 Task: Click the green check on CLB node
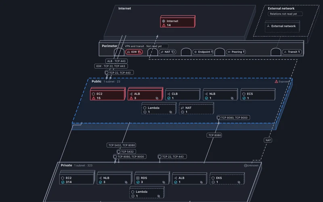click(x=169, y=98)
